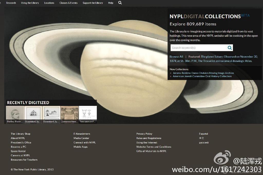Switch language to 中文

(x=201, y=138)
